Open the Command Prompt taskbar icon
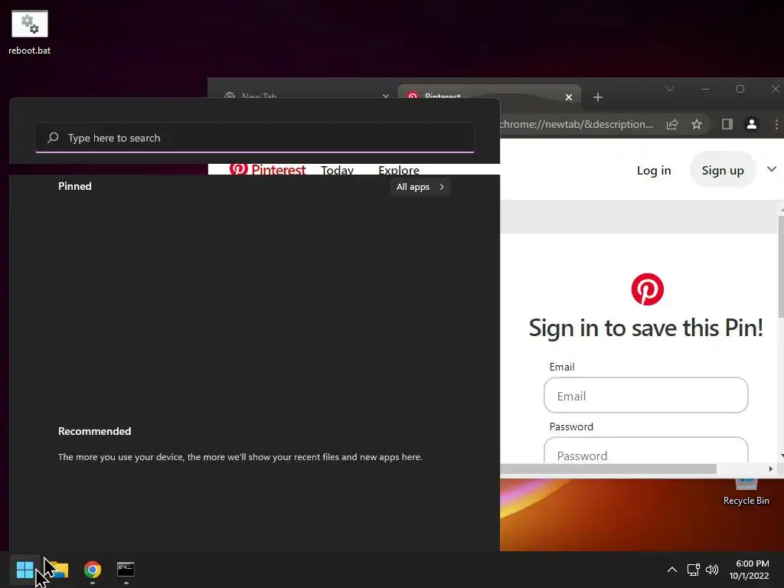This screenshot has height=588, width=784. [x=126, y=570]
